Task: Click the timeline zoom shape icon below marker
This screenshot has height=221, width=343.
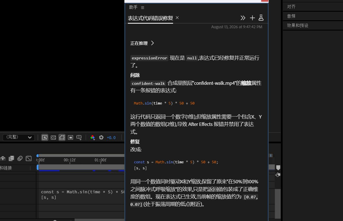Action: point(277,175)
